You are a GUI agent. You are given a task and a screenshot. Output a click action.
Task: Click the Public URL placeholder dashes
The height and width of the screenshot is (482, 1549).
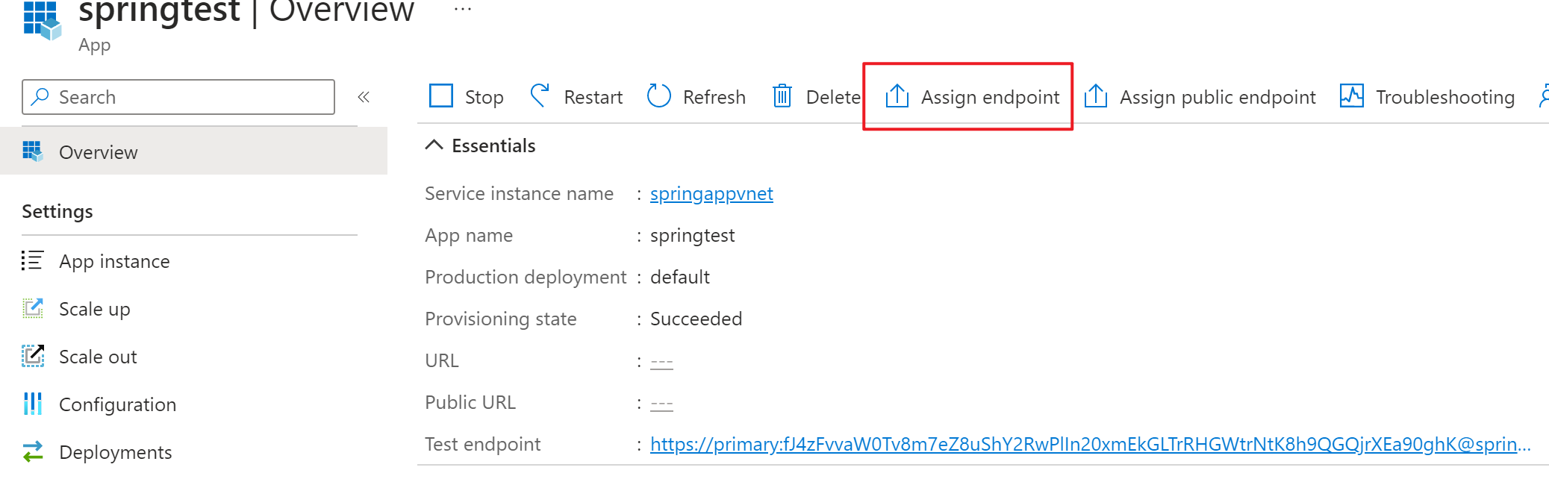click(x=661, y=404)
